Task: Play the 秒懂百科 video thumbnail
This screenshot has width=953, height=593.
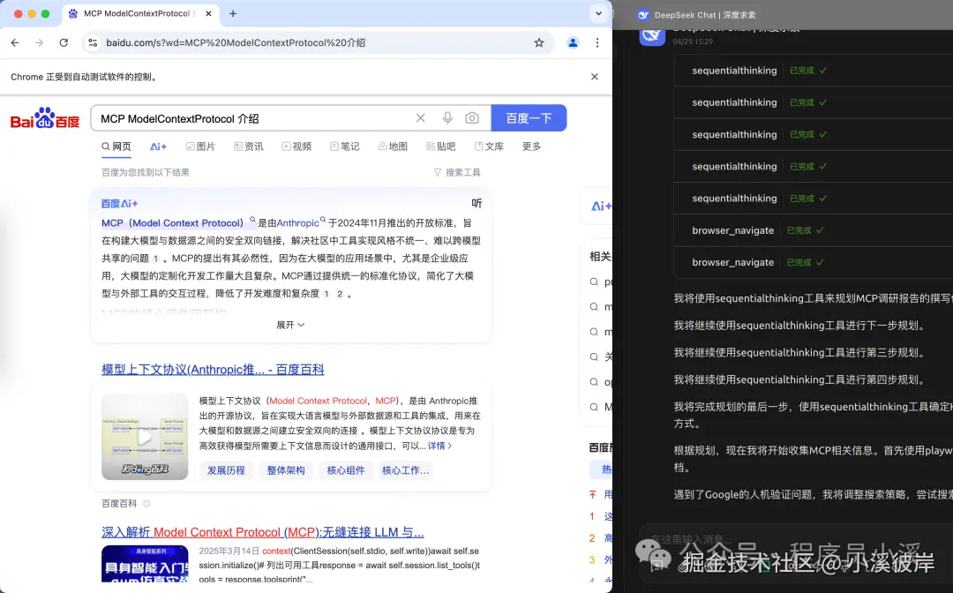Action: coord(145,437)
